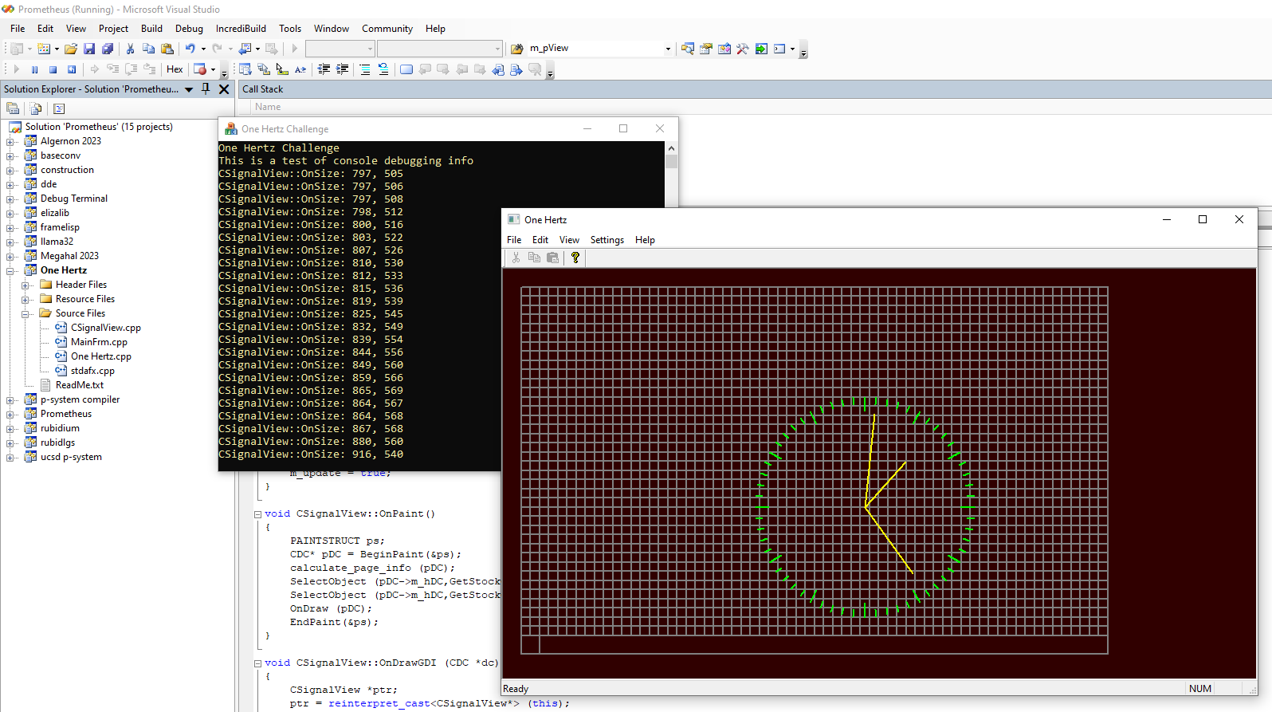
Task: Click the Stop Debugging square icon
Action: click(x=53, y=69)
